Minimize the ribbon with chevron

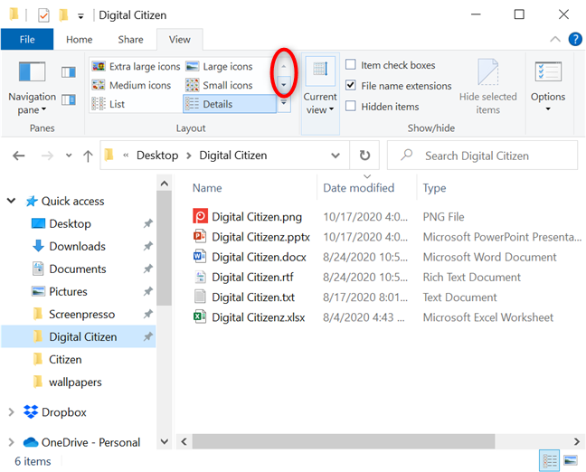click(x=555, y=39)
